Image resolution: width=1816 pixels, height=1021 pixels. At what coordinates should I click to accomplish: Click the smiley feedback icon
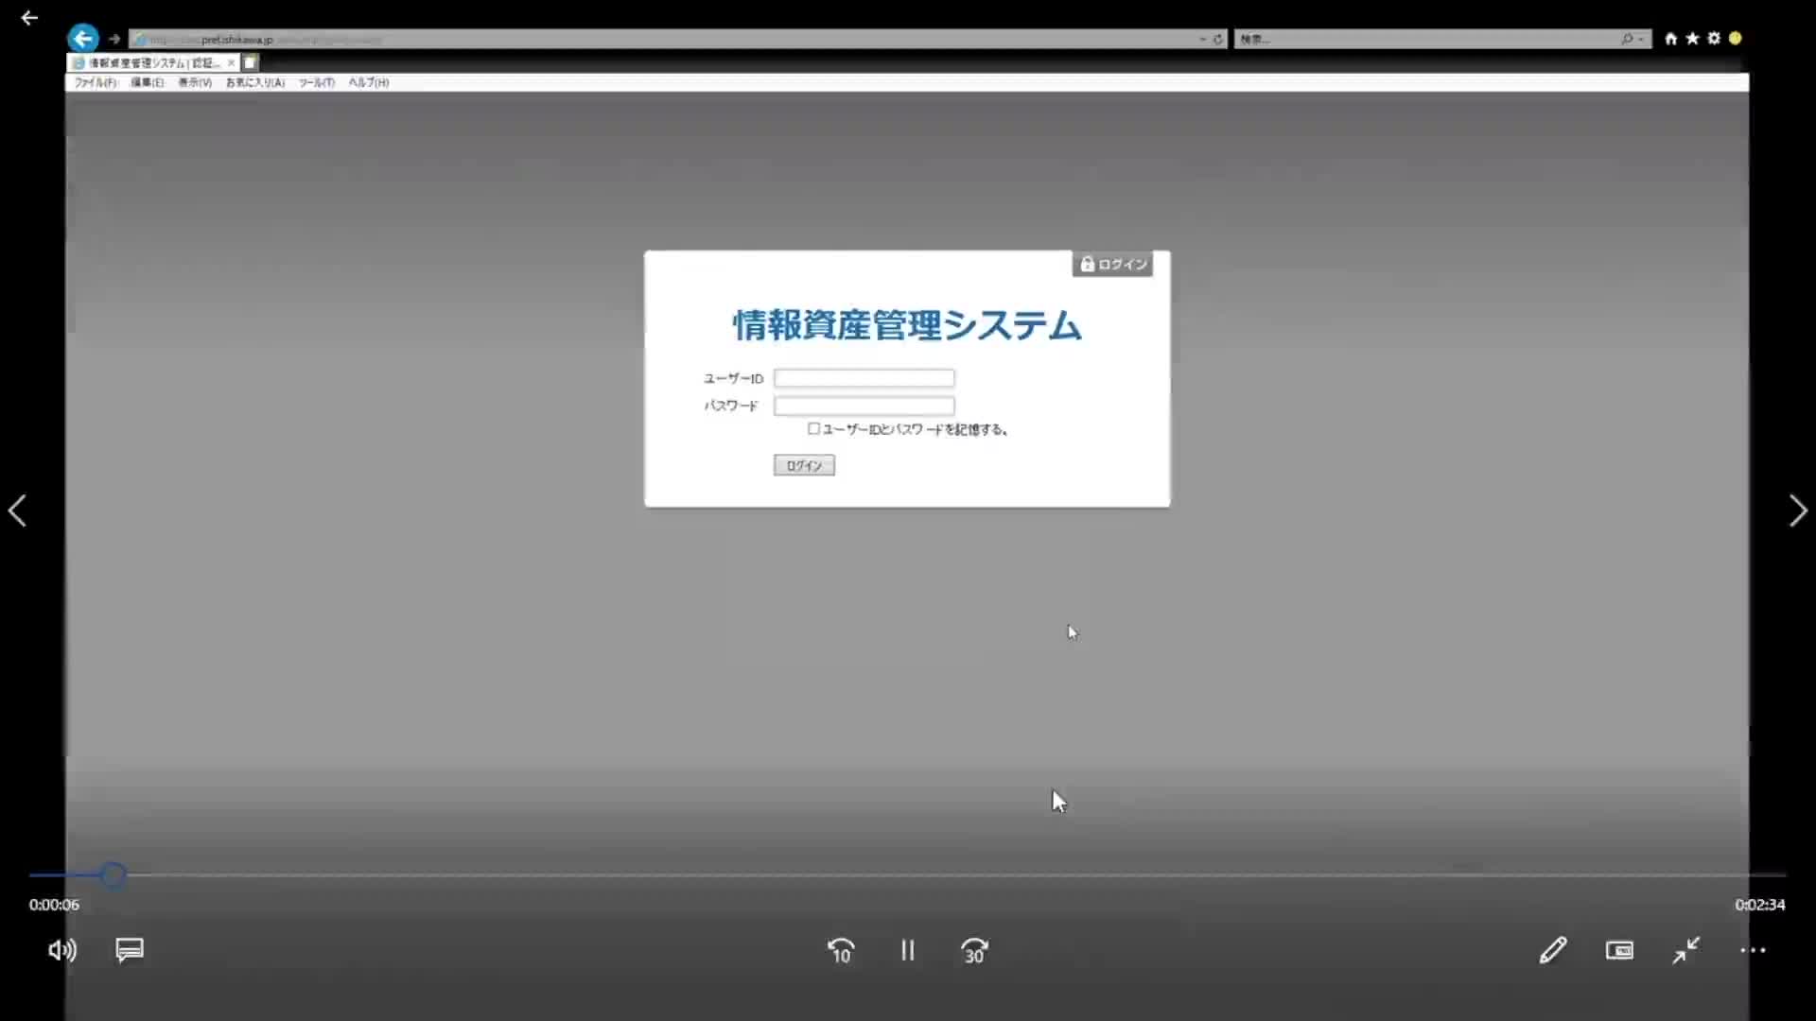[x=1737, y=38]
